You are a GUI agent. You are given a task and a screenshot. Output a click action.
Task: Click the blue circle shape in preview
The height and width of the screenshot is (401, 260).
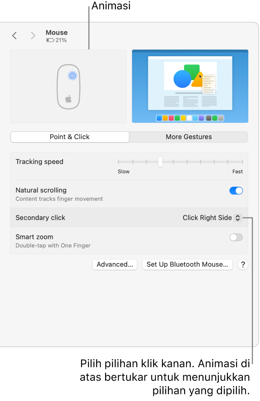point(182,79)
